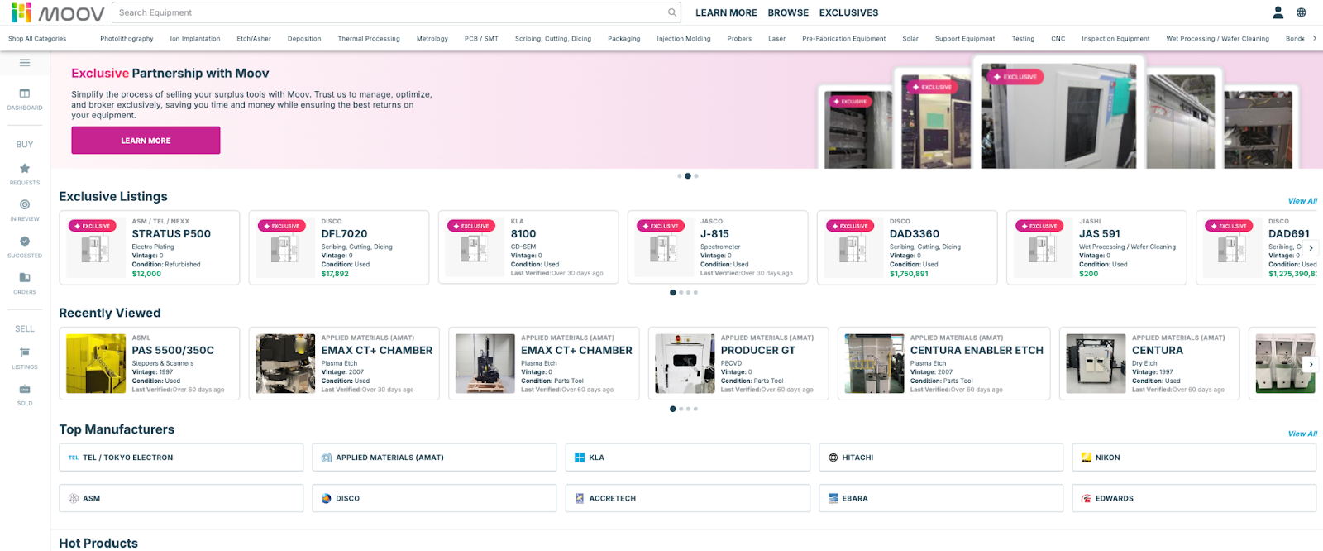Open LEARN MORE top menu
1323x551 pixels.
pyautogui.click(x=726, y=12)
